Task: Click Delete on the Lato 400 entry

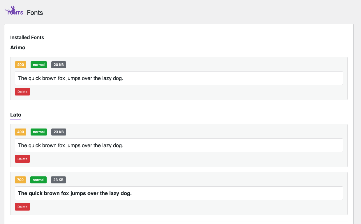Action: [x=22, y=159]
